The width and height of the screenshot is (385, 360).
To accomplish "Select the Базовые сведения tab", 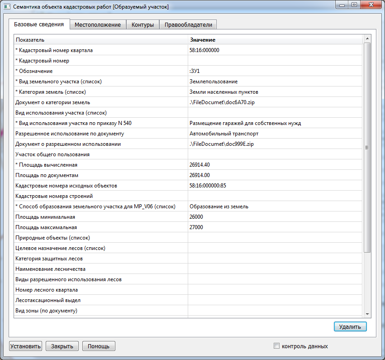I will click(39, 24).
